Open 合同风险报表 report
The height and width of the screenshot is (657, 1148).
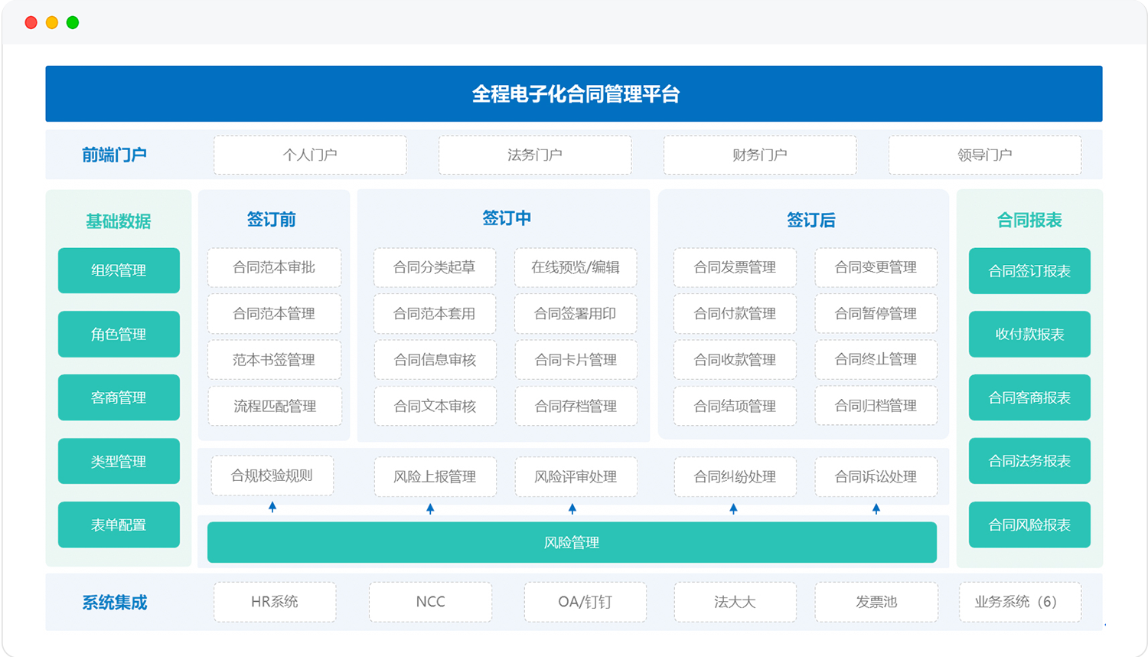[x=1029, y=525]
